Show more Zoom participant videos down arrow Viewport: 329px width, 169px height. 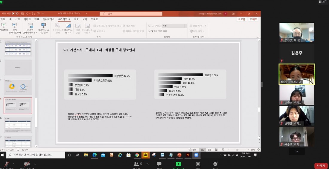[x=297, y=151]
